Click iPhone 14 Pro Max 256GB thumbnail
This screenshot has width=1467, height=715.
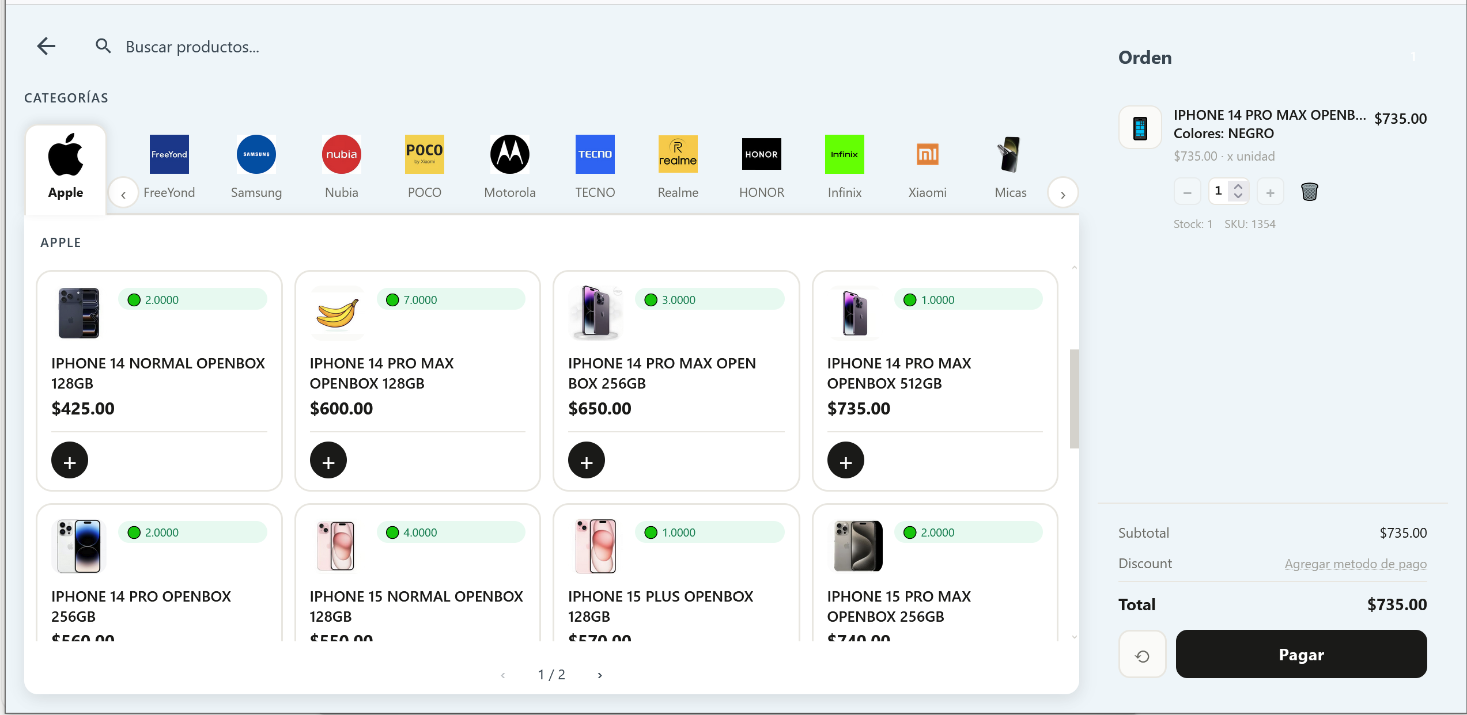click(596, 313)
